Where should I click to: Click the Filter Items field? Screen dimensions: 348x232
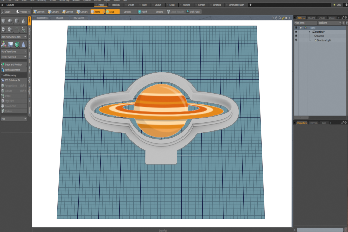pyautogui.click(x=305, y=22)
